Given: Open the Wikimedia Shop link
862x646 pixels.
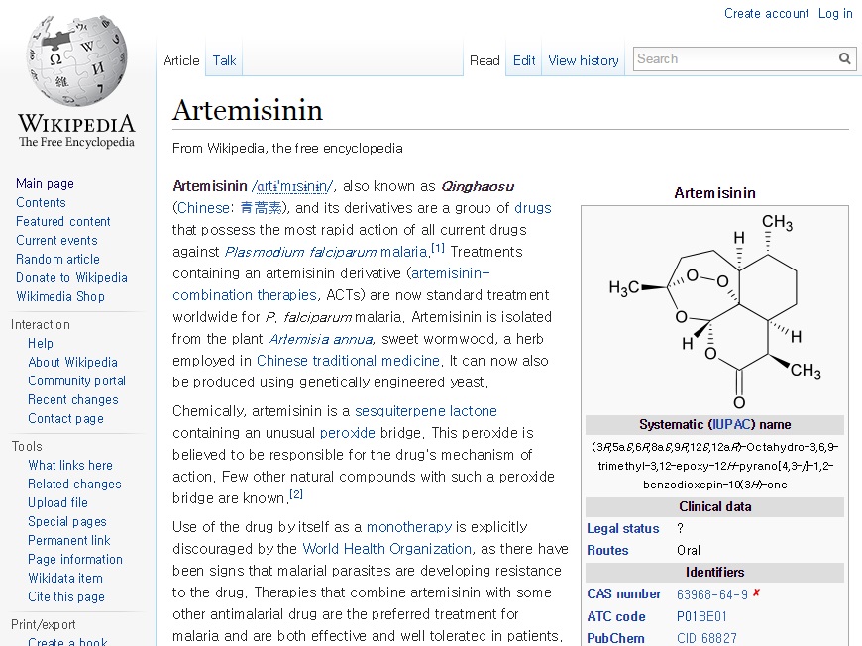Looking at the screenshot, I should (x=60, y=296).
